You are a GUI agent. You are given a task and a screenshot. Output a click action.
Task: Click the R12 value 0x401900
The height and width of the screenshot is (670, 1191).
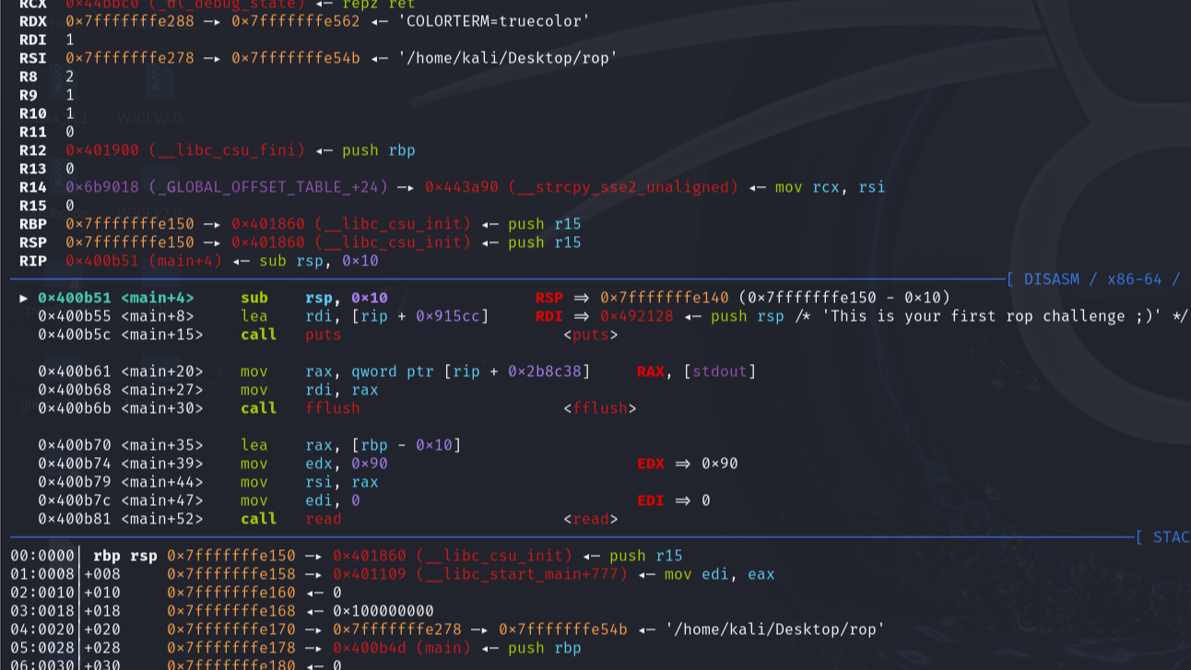(x=102, y=150)
